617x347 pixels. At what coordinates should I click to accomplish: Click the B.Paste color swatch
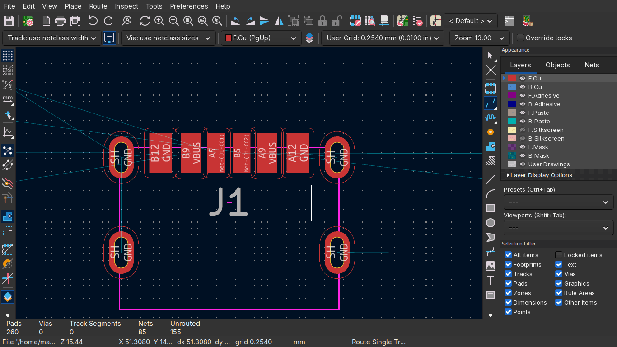click(512, 121)
